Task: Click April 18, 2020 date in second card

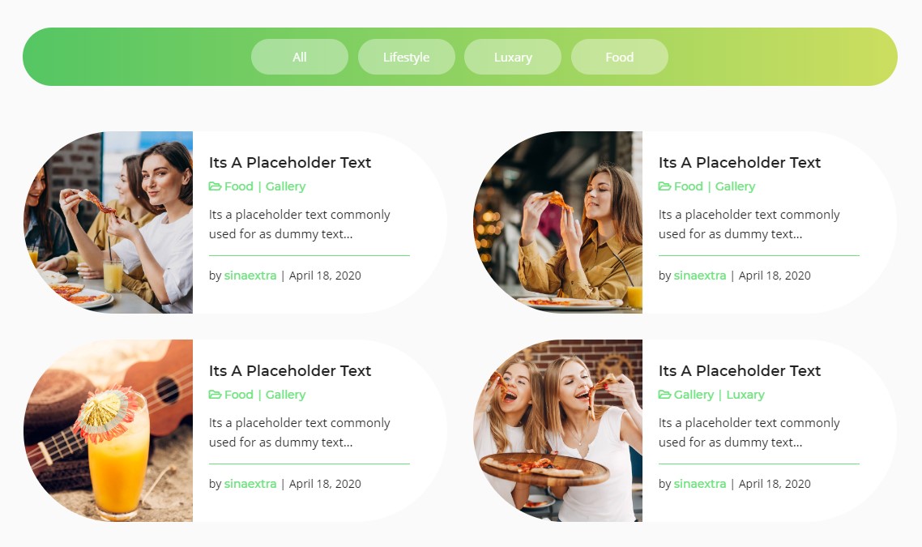Action: (x=775, y=276)
